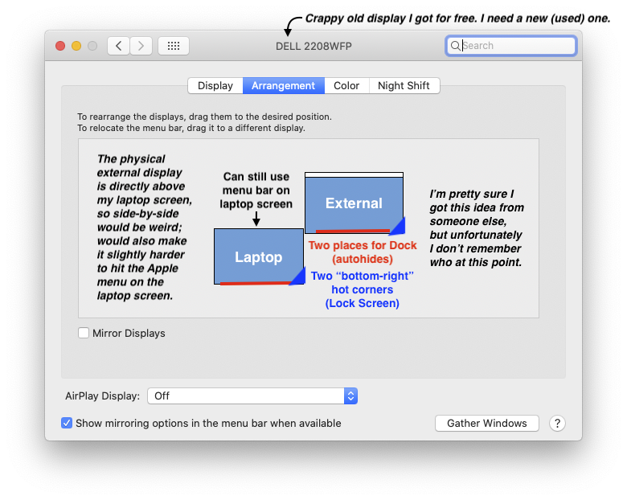This screenshot has width=627, height=500.
Task: Uncheck Show mirroring options in menu bar
Action: point(67,423)
